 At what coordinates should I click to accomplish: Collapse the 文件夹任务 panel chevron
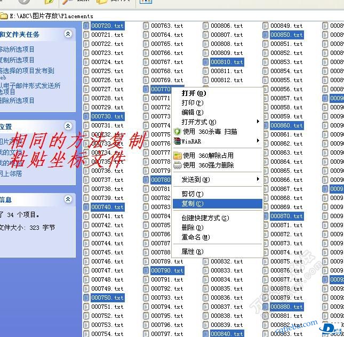[x=68, y=34]
